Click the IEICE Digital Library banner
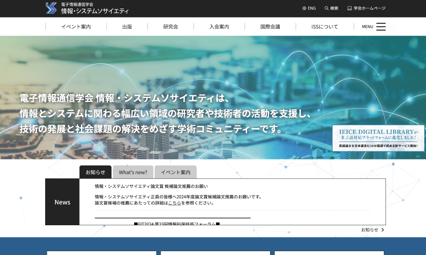 [378, 138]
